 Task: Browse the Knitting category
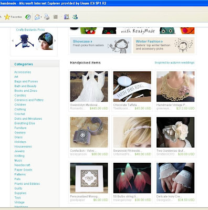[x=19, y=156]
